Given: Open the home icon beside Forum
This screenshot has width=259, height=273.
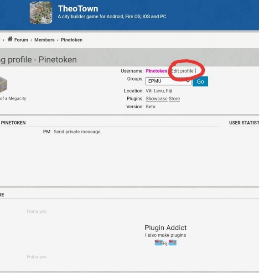Looking at the screenshot, I should pos(10,39).
